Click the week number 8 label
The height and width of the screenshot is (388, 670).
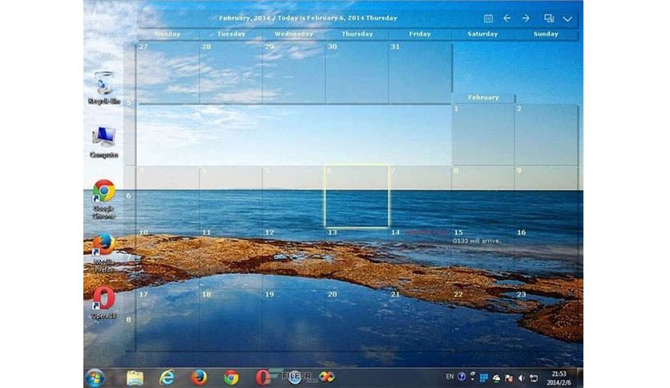pyautogui.click(x=128, y=319)
